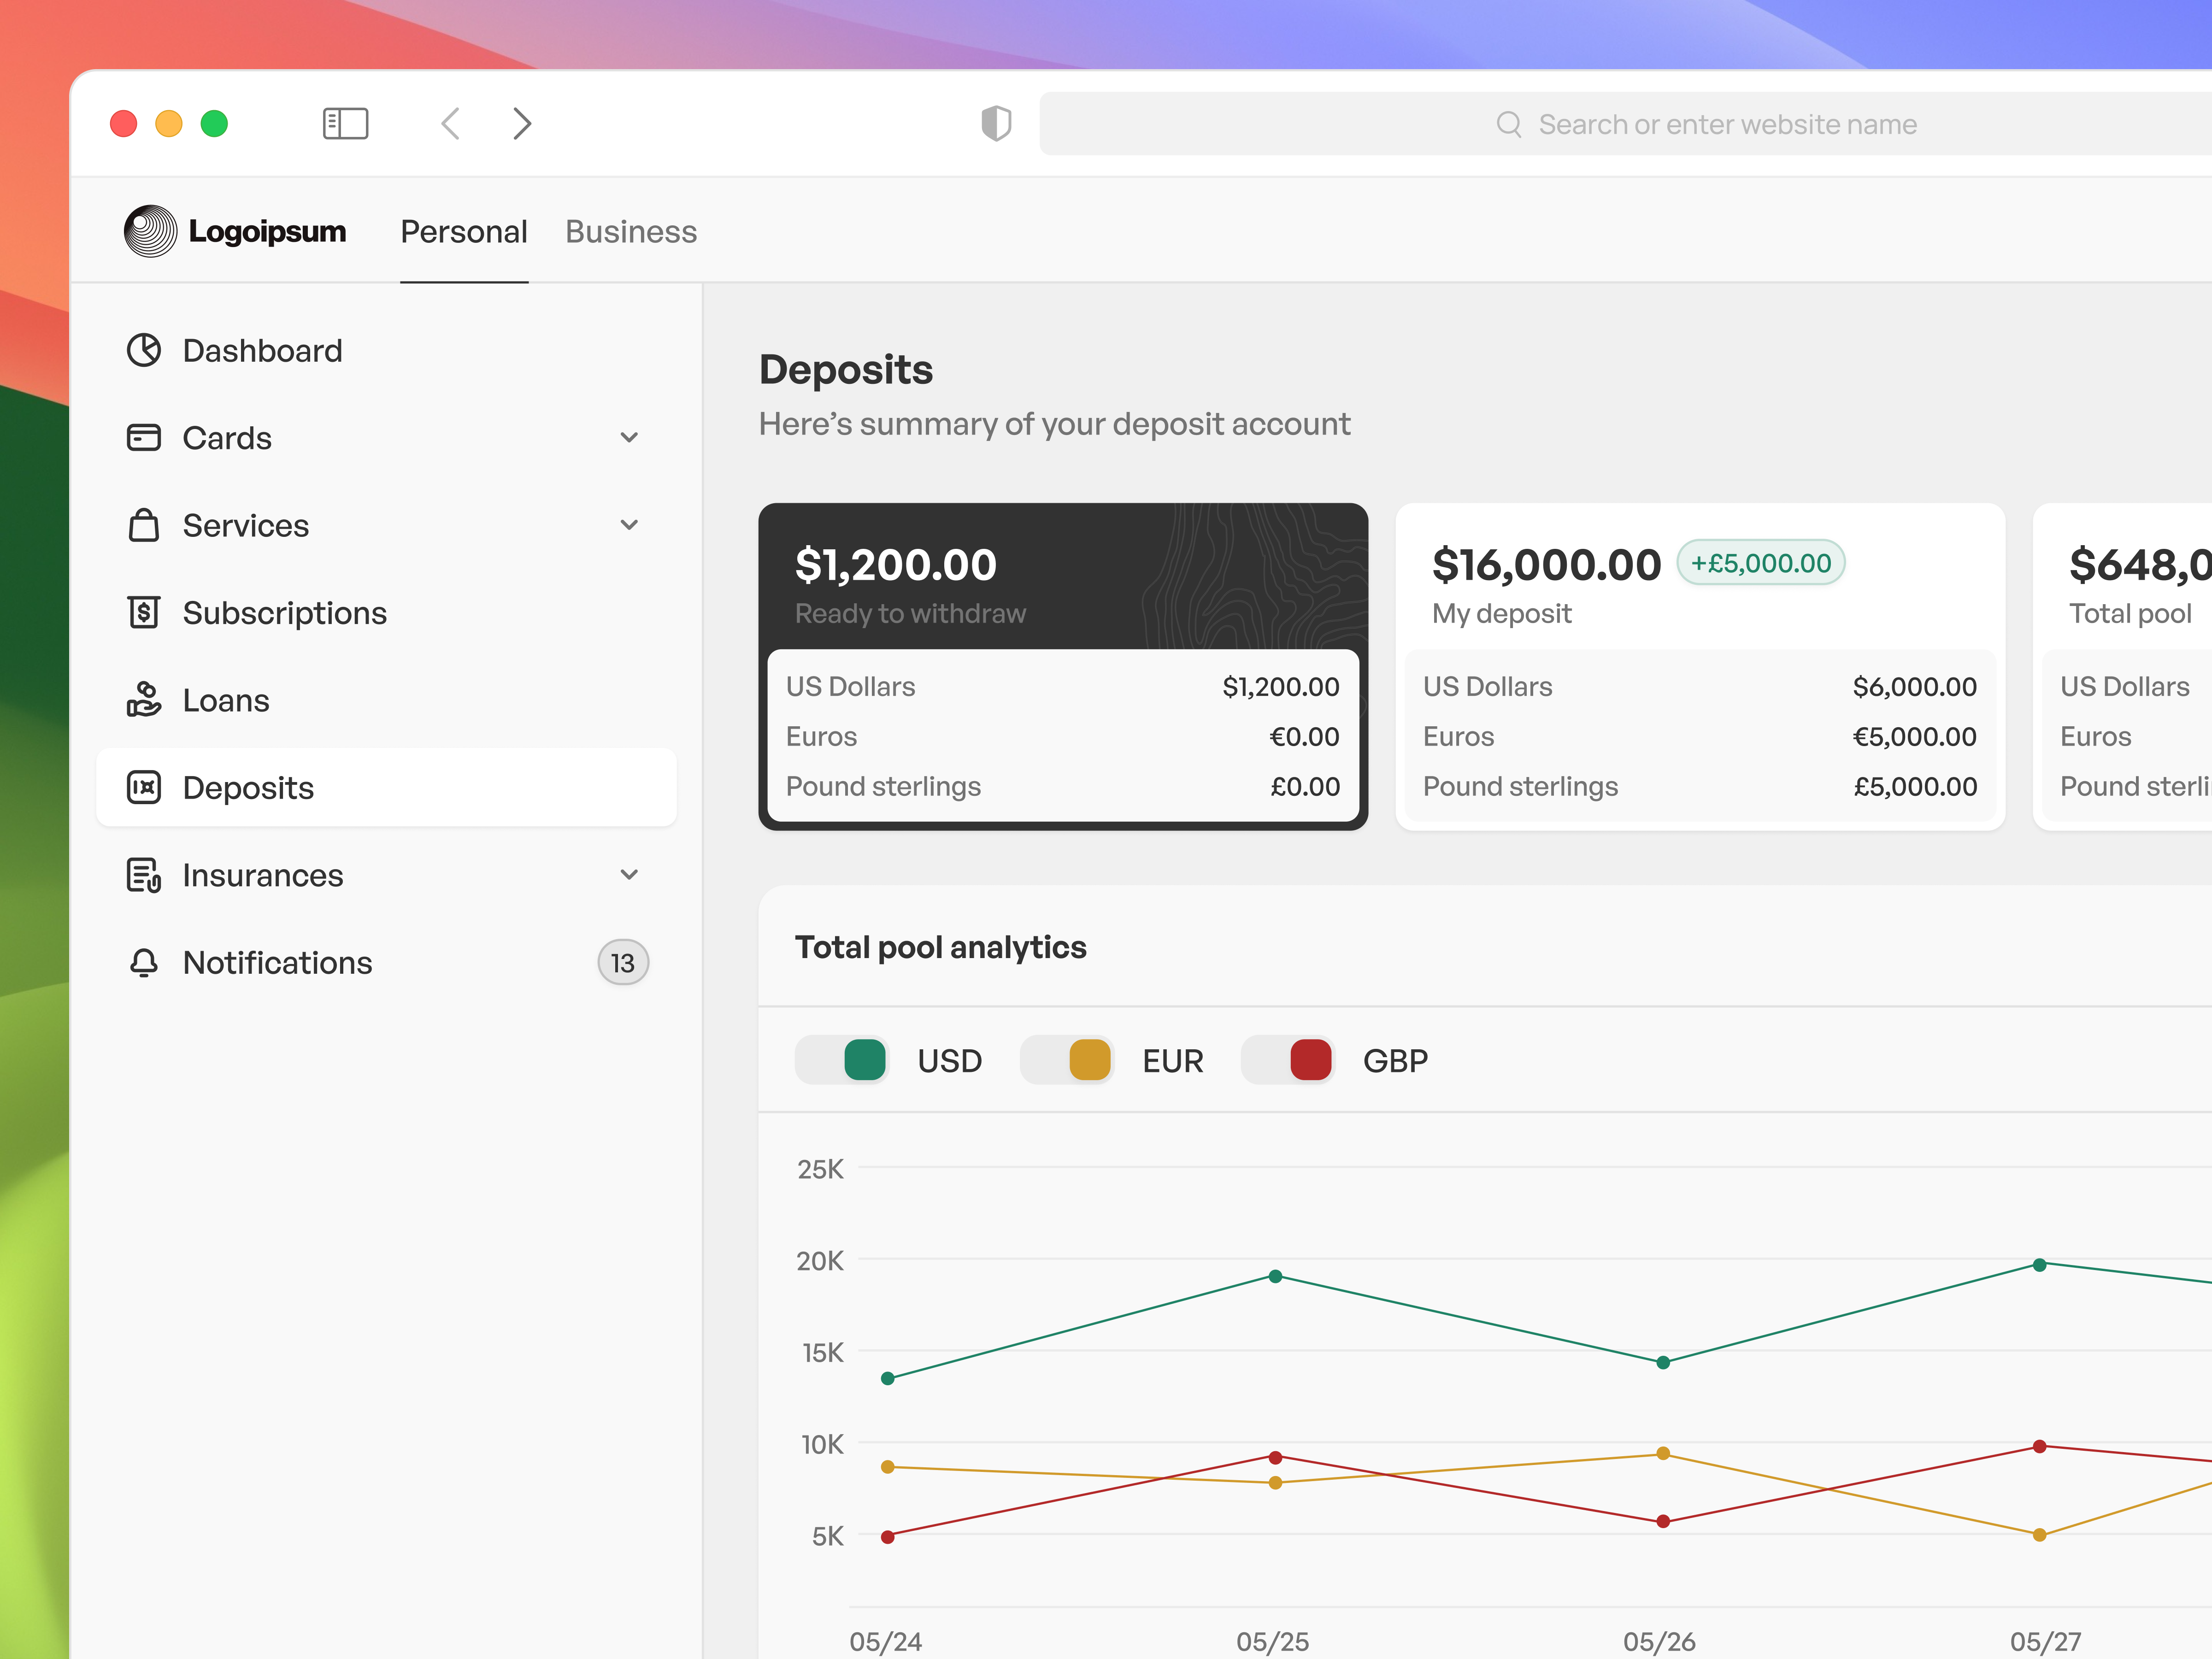Viewport: 2212px width, 1659px height.
Task: Disable the EUR series toggle
Action: [1066, 1060]
